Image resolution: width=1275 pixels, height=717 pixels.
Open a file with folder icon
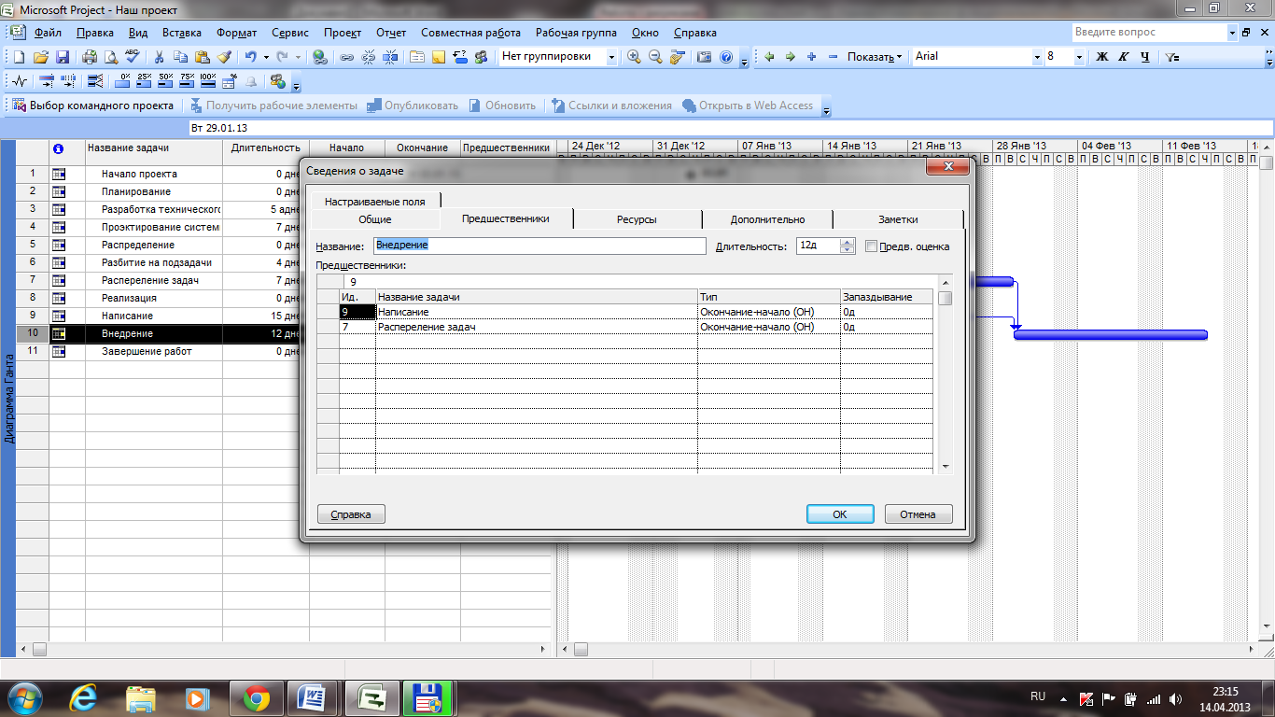click(x=41, y=57)
